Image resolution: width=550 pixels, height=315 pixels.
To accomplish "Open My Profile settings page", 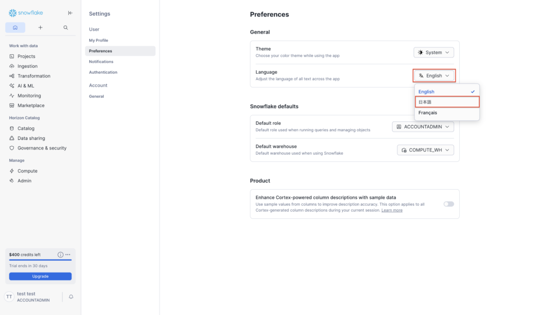I will (98, 40).
